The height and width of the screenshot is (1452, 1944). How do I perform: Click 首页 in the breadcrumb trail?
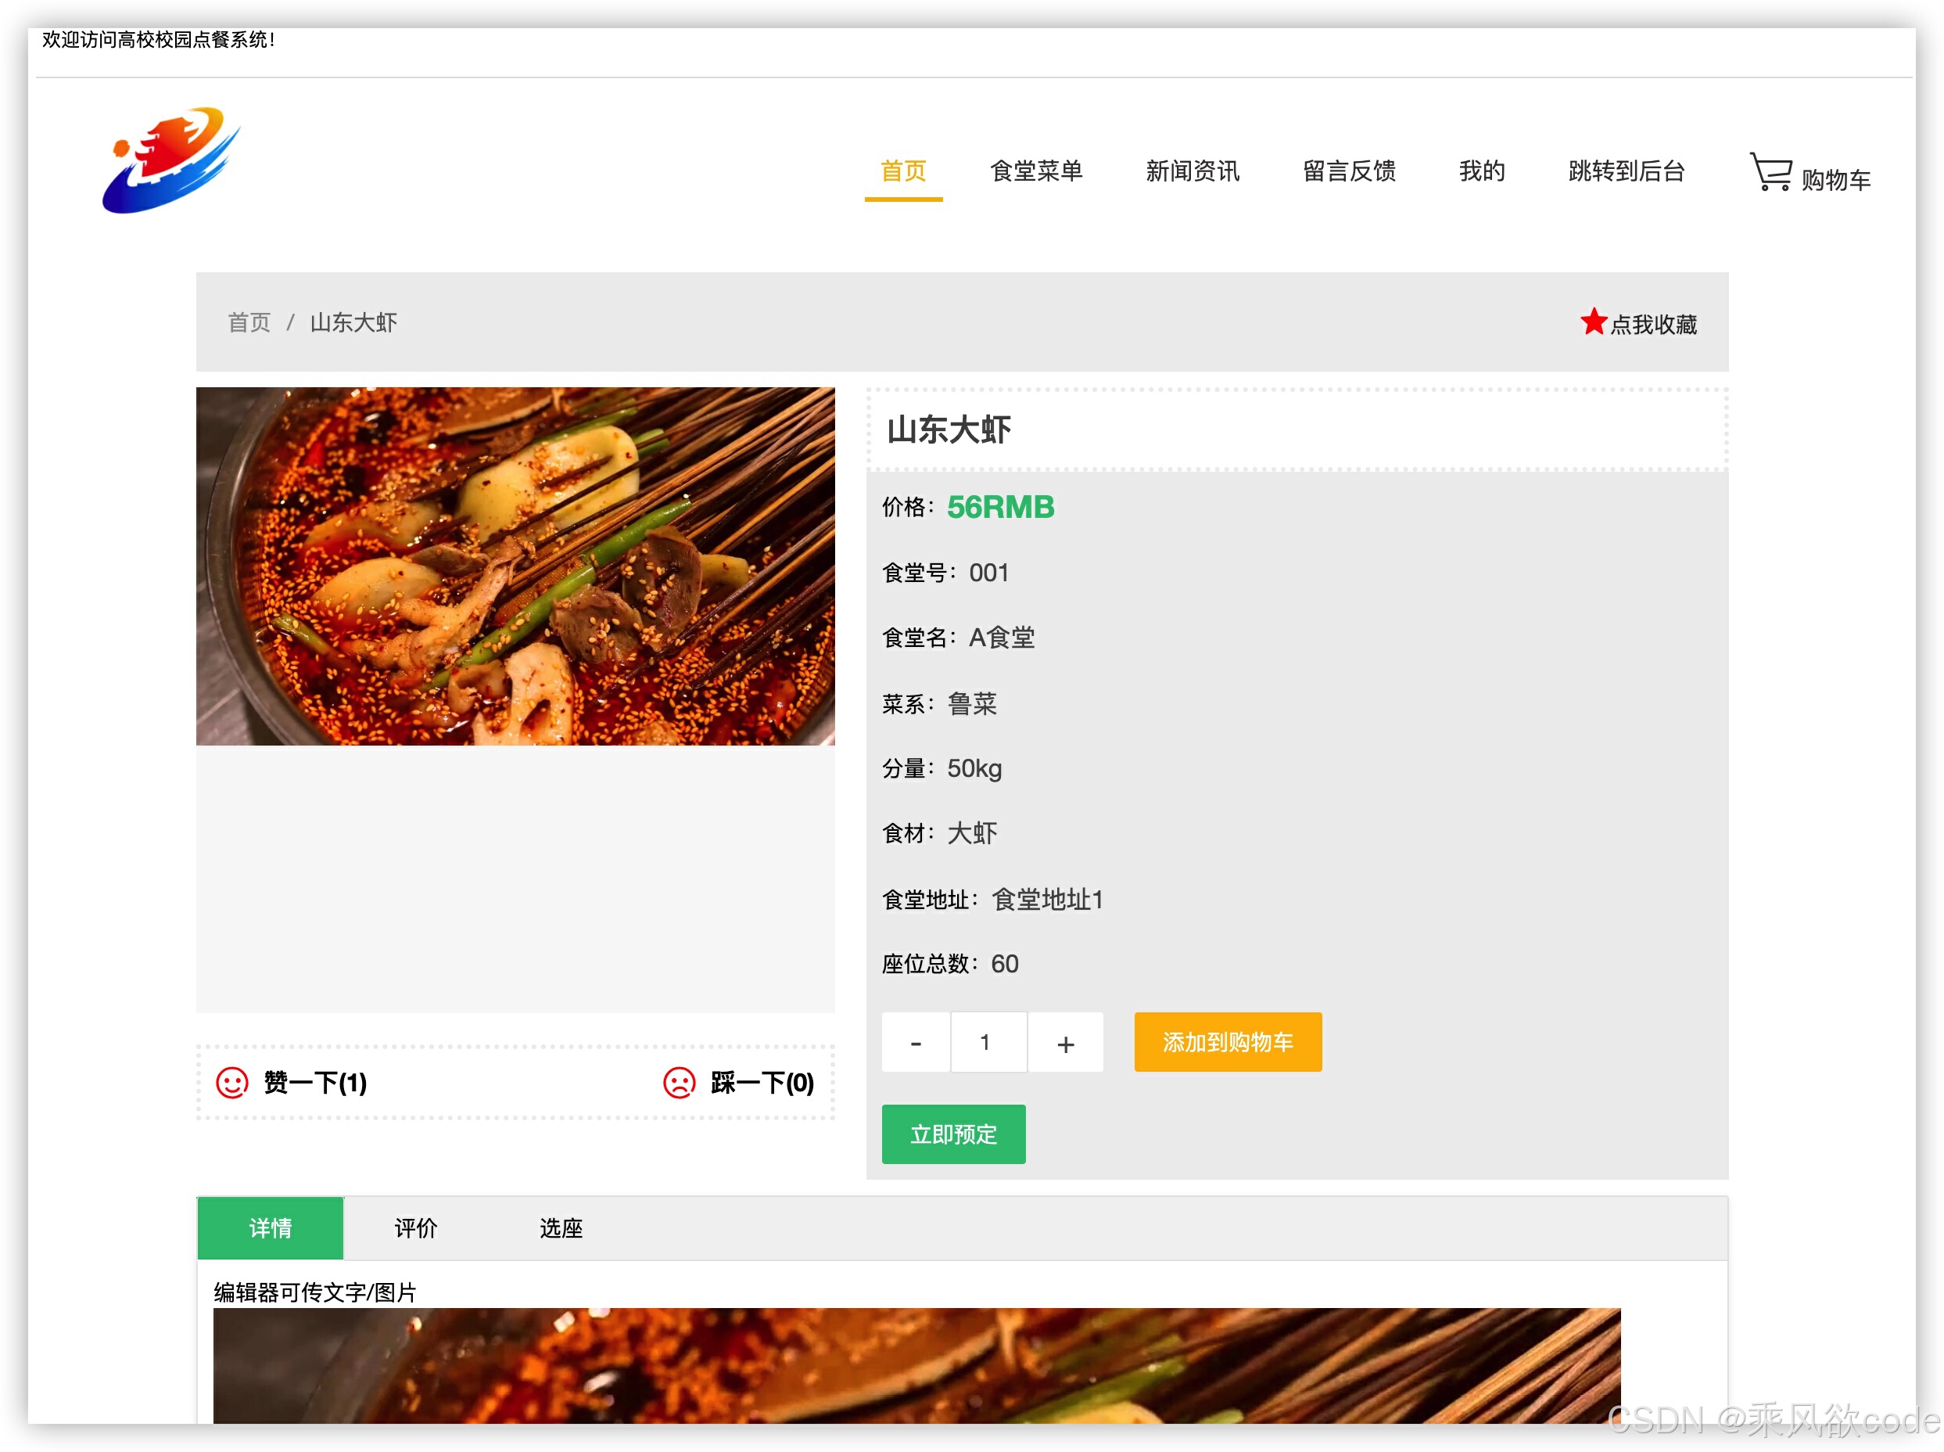(x=248, y=322)
